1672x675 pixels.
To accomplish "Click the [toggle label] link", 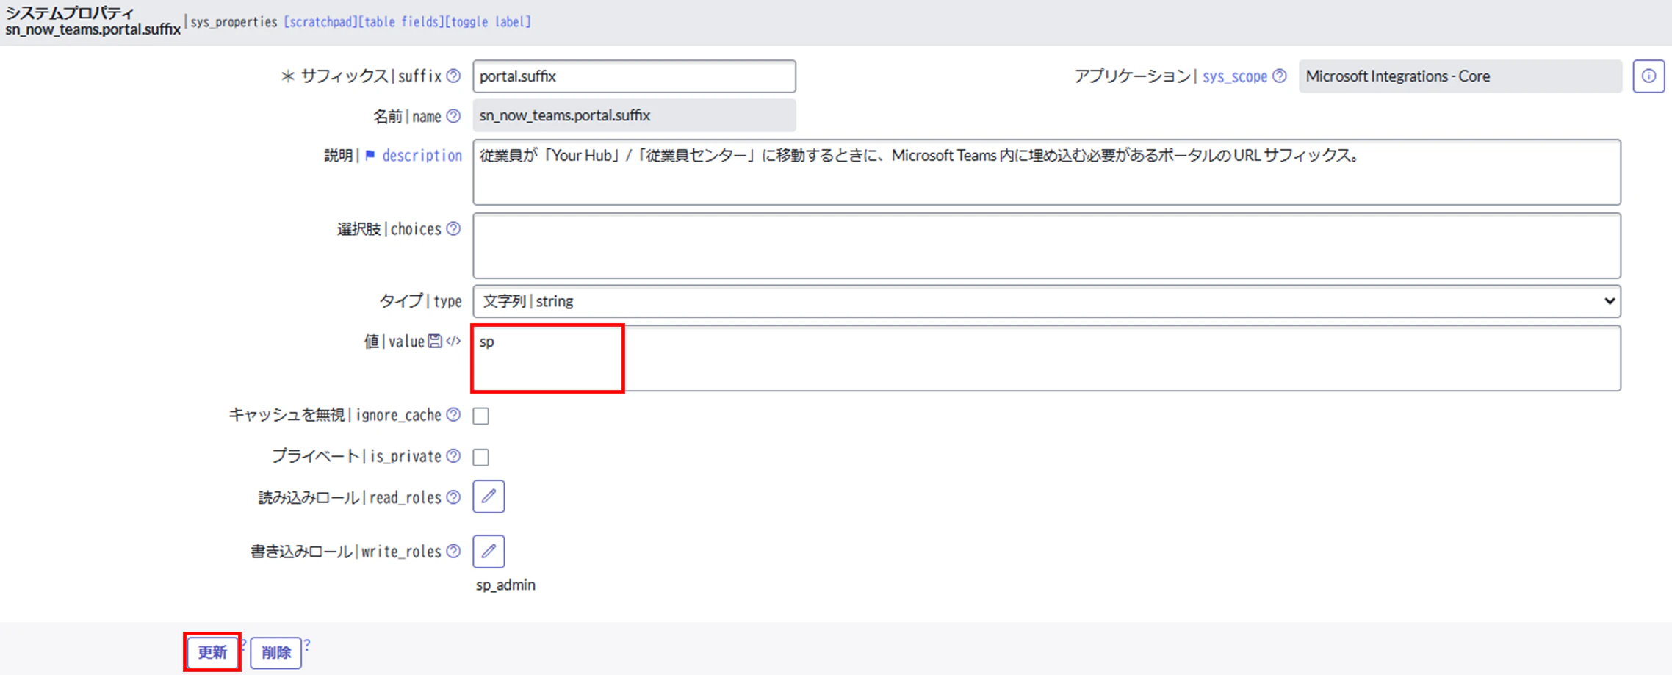I will coord(489,22).
